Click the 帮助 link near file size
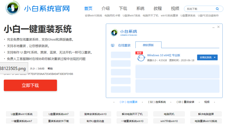The width and height of the screenshot is (229, 129). tap(50, 69)
